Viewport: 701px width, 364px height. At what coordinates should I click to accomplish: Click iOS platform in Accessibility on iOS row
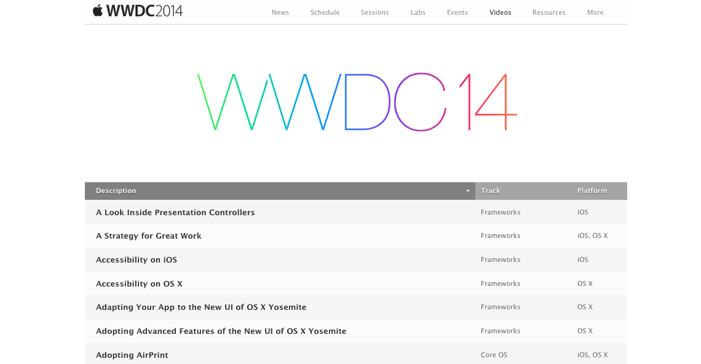click(582, 260)
